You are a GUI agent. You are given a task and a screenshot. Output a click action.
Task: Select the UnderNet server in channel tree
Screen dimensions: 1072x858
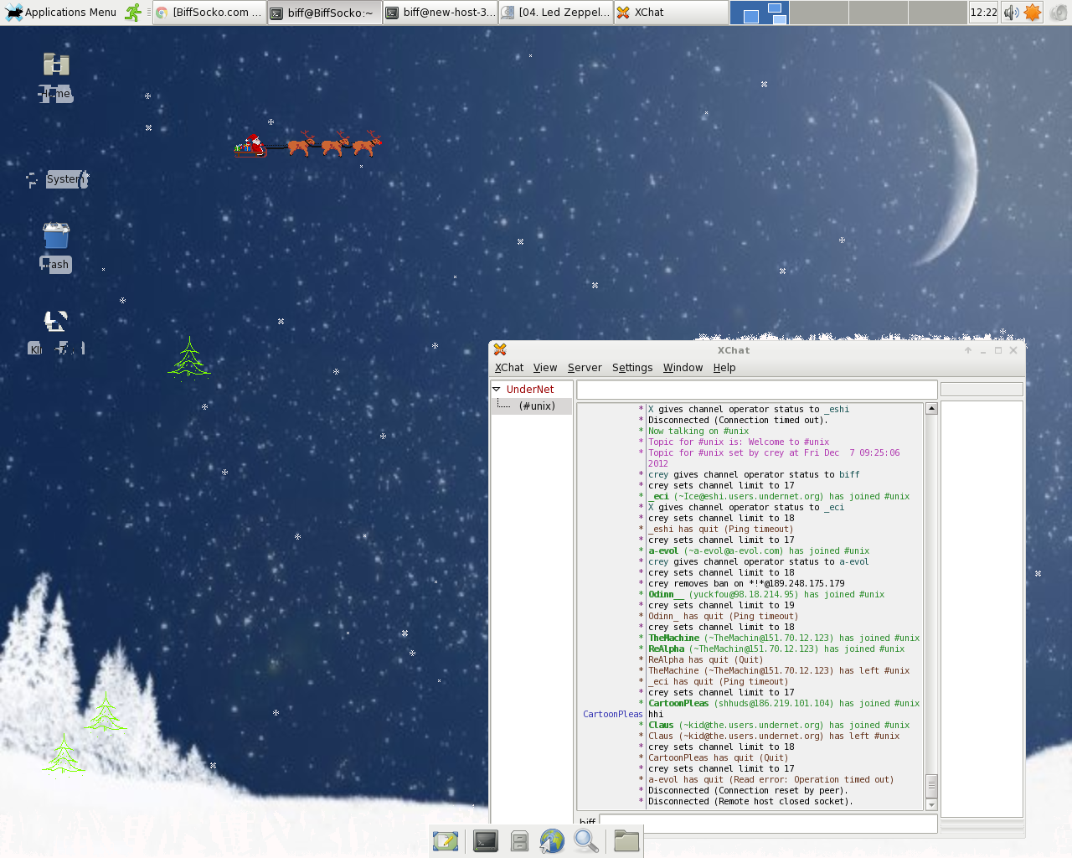pyautogui.click(x=530, y=390)
